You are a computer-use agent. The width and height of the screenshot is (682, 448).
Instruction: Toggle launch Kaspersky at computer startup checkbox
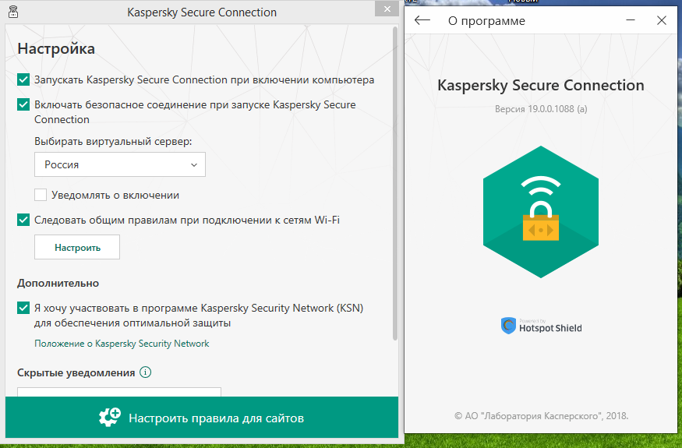coord(23,79)
